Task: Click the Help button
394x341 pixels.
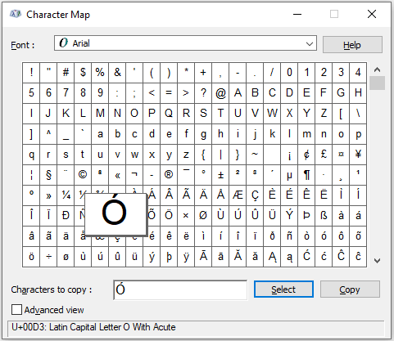Action: 352,45
